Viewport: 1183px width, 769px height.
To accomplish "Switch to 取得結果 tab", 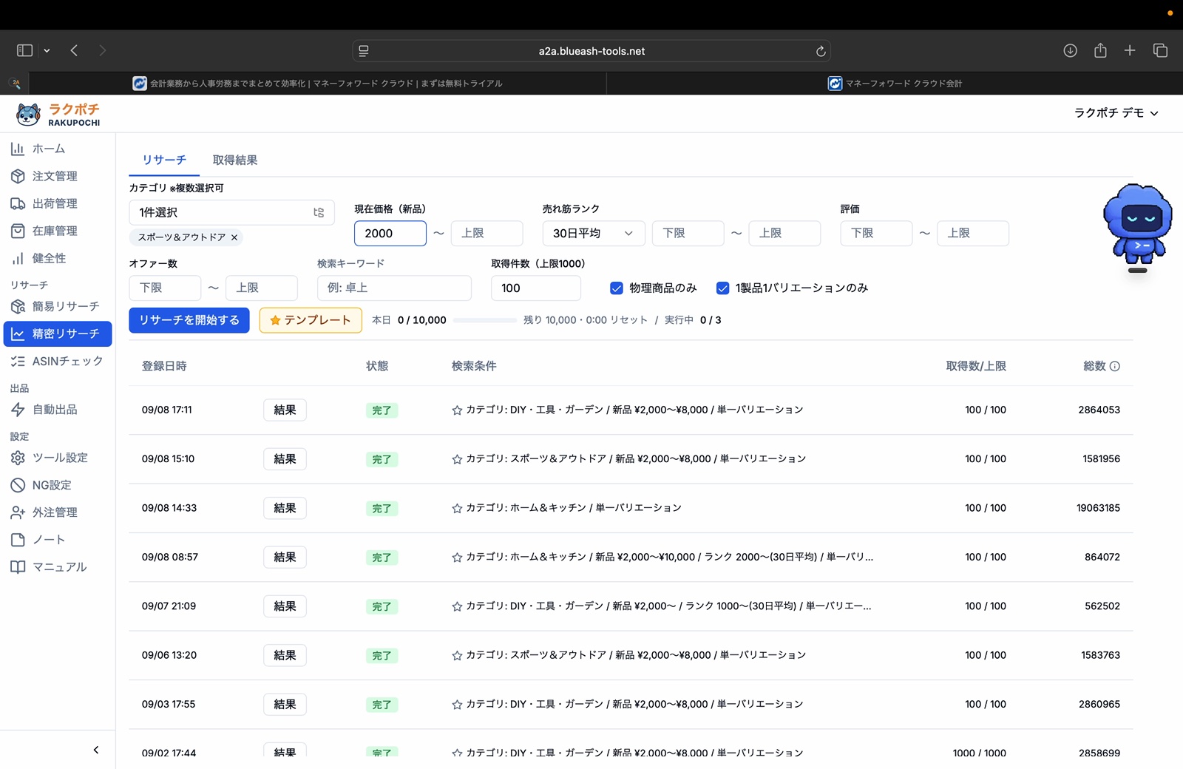I will tap(235, 160).
